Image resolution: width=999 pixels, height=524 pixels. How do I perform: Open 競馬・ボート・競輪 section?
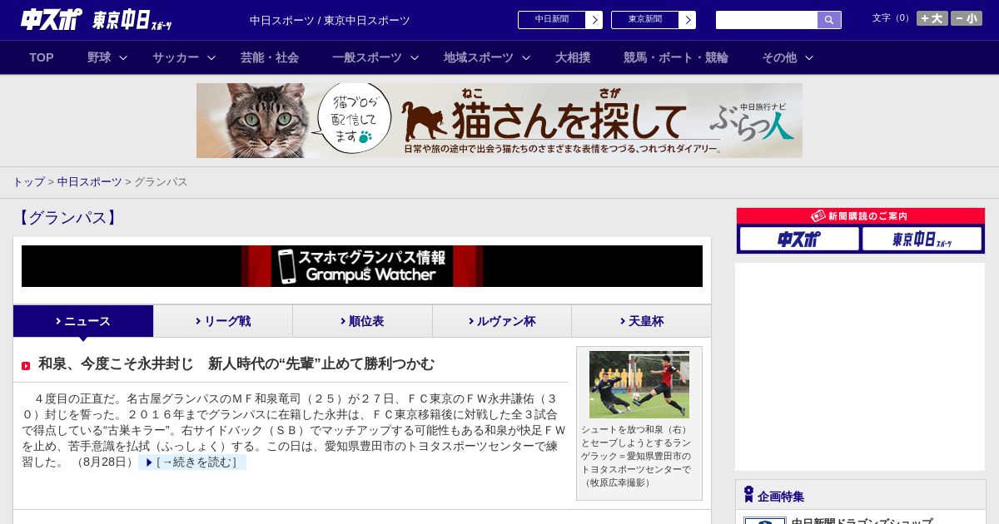click(x=676, y=57)
